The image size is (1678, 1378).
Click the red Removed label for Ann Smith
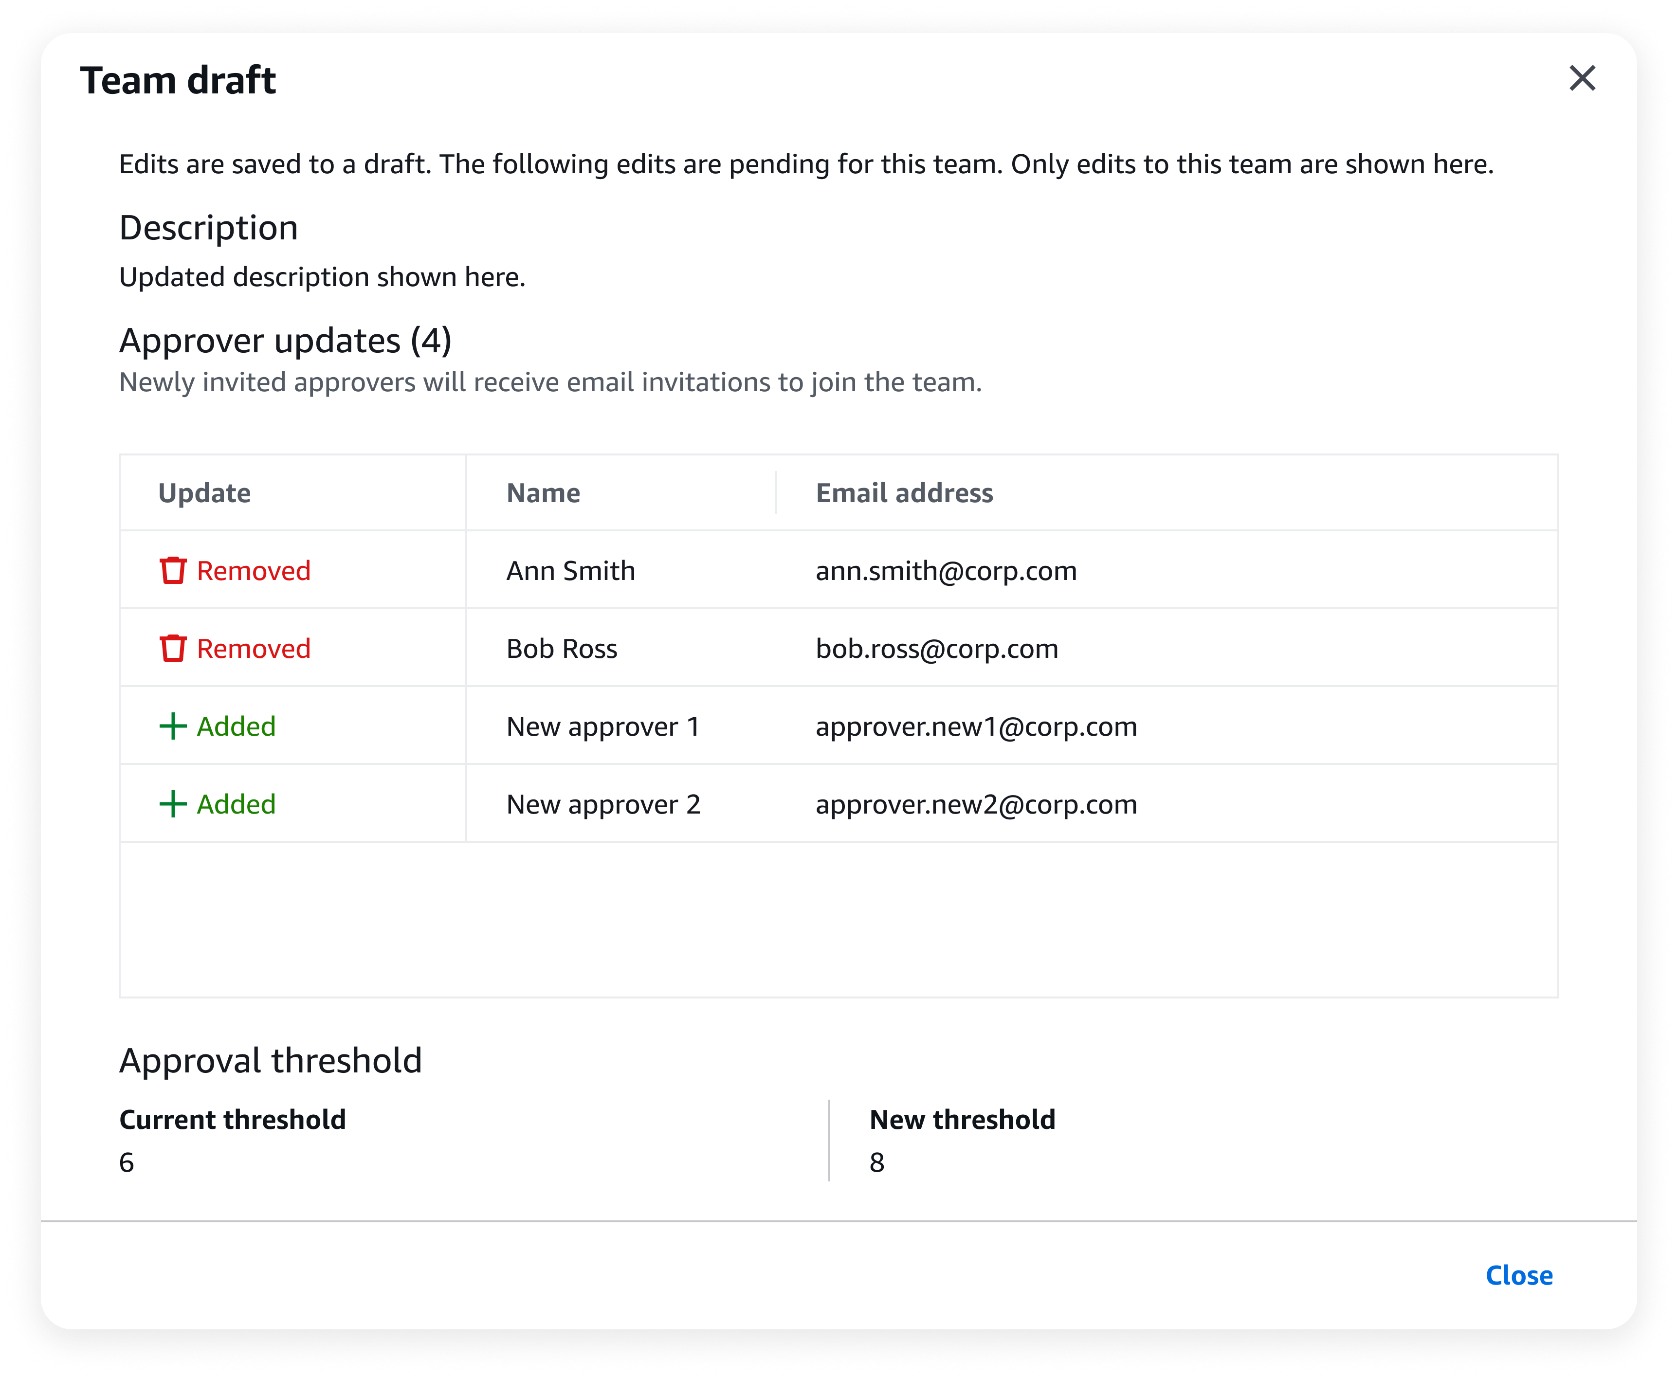click(254, 570)
